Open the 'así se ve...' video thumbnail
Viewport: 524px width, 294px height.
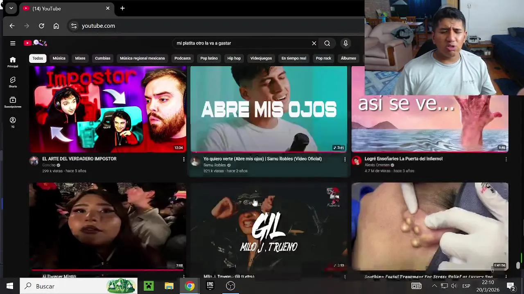point(430,123)
